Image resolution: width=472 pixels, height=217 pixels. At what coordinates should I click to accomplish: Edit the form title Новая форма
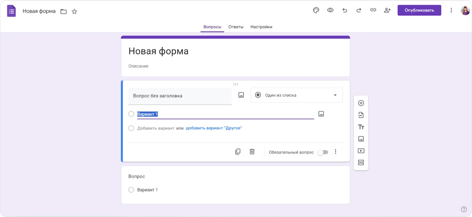(x=158, y=51)
